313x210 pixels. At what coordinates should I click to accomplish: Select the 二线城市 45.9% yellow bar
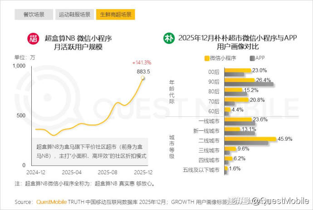pyautogui.click(x=250, y=139)
